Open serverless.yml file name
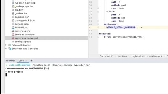The width and height of the screenshot is (168, 94). pyautogui.click(x=23, y=31)
